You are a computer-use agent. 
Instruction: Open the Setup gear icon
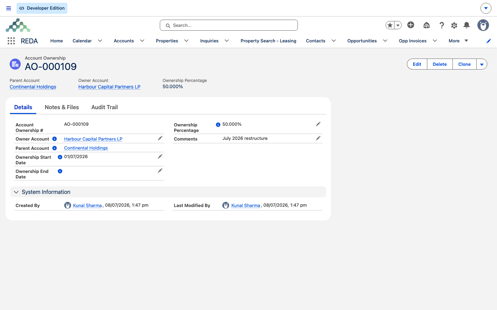pyautogui.click(x=454, y=25)
